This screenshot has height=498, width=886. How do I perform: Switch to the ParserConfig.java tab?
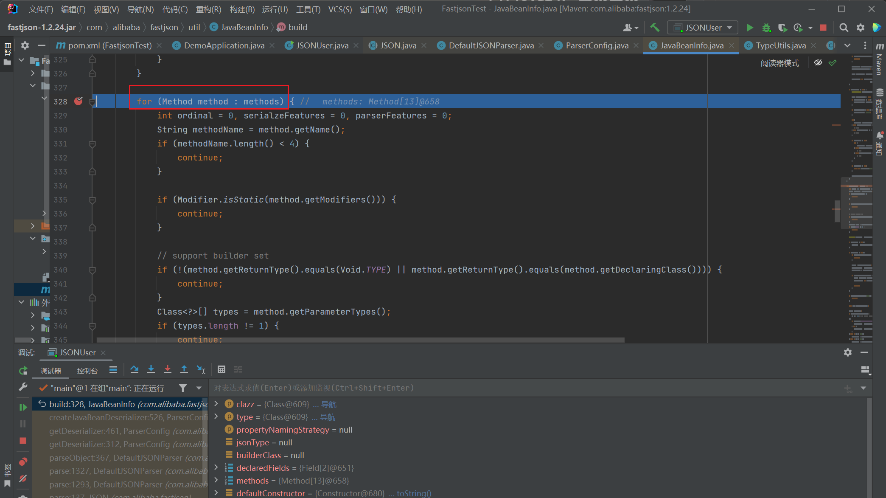[597, 45]
